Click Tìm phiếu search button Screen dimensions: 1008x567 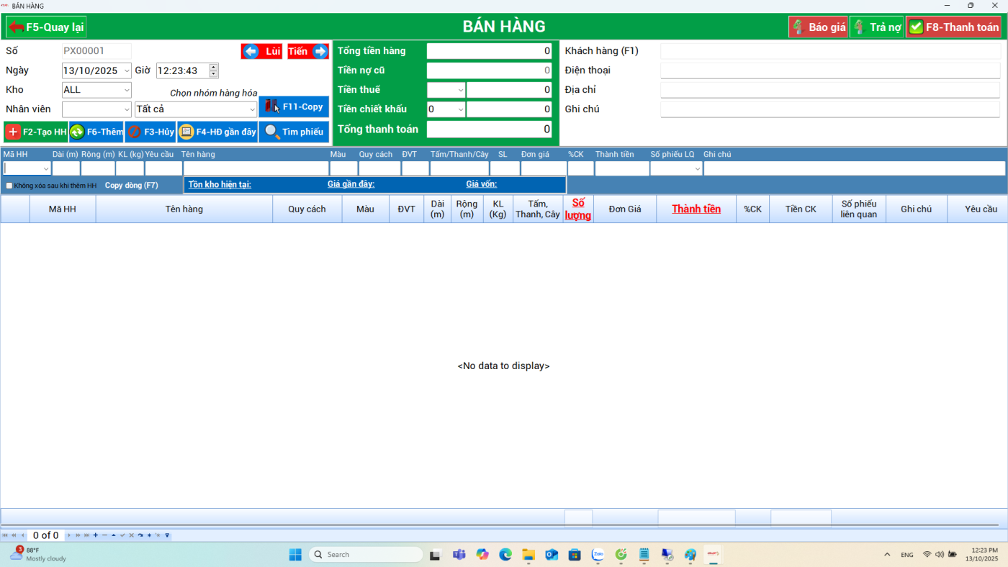(294, 132)
